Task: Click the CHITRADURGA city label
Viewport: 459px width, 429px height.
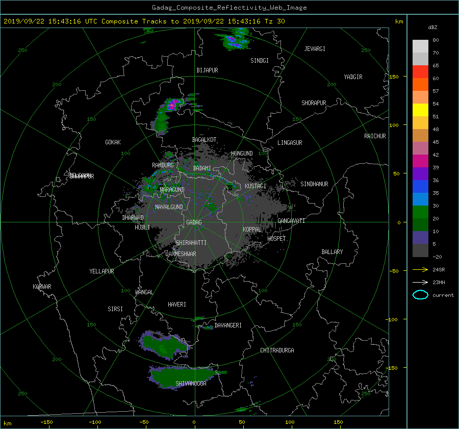Action: pyautogui.click(x=277, y=350)
